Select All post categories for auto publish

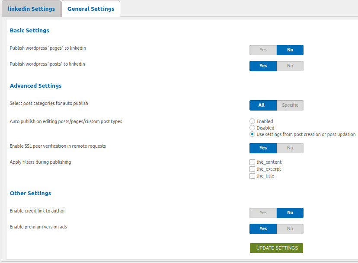coord(262,105)
